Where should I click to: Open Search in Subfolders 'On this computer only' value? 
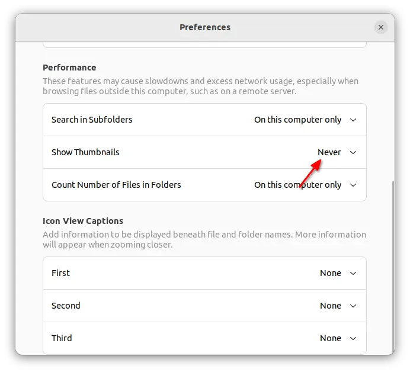click(x=297, y=120)
